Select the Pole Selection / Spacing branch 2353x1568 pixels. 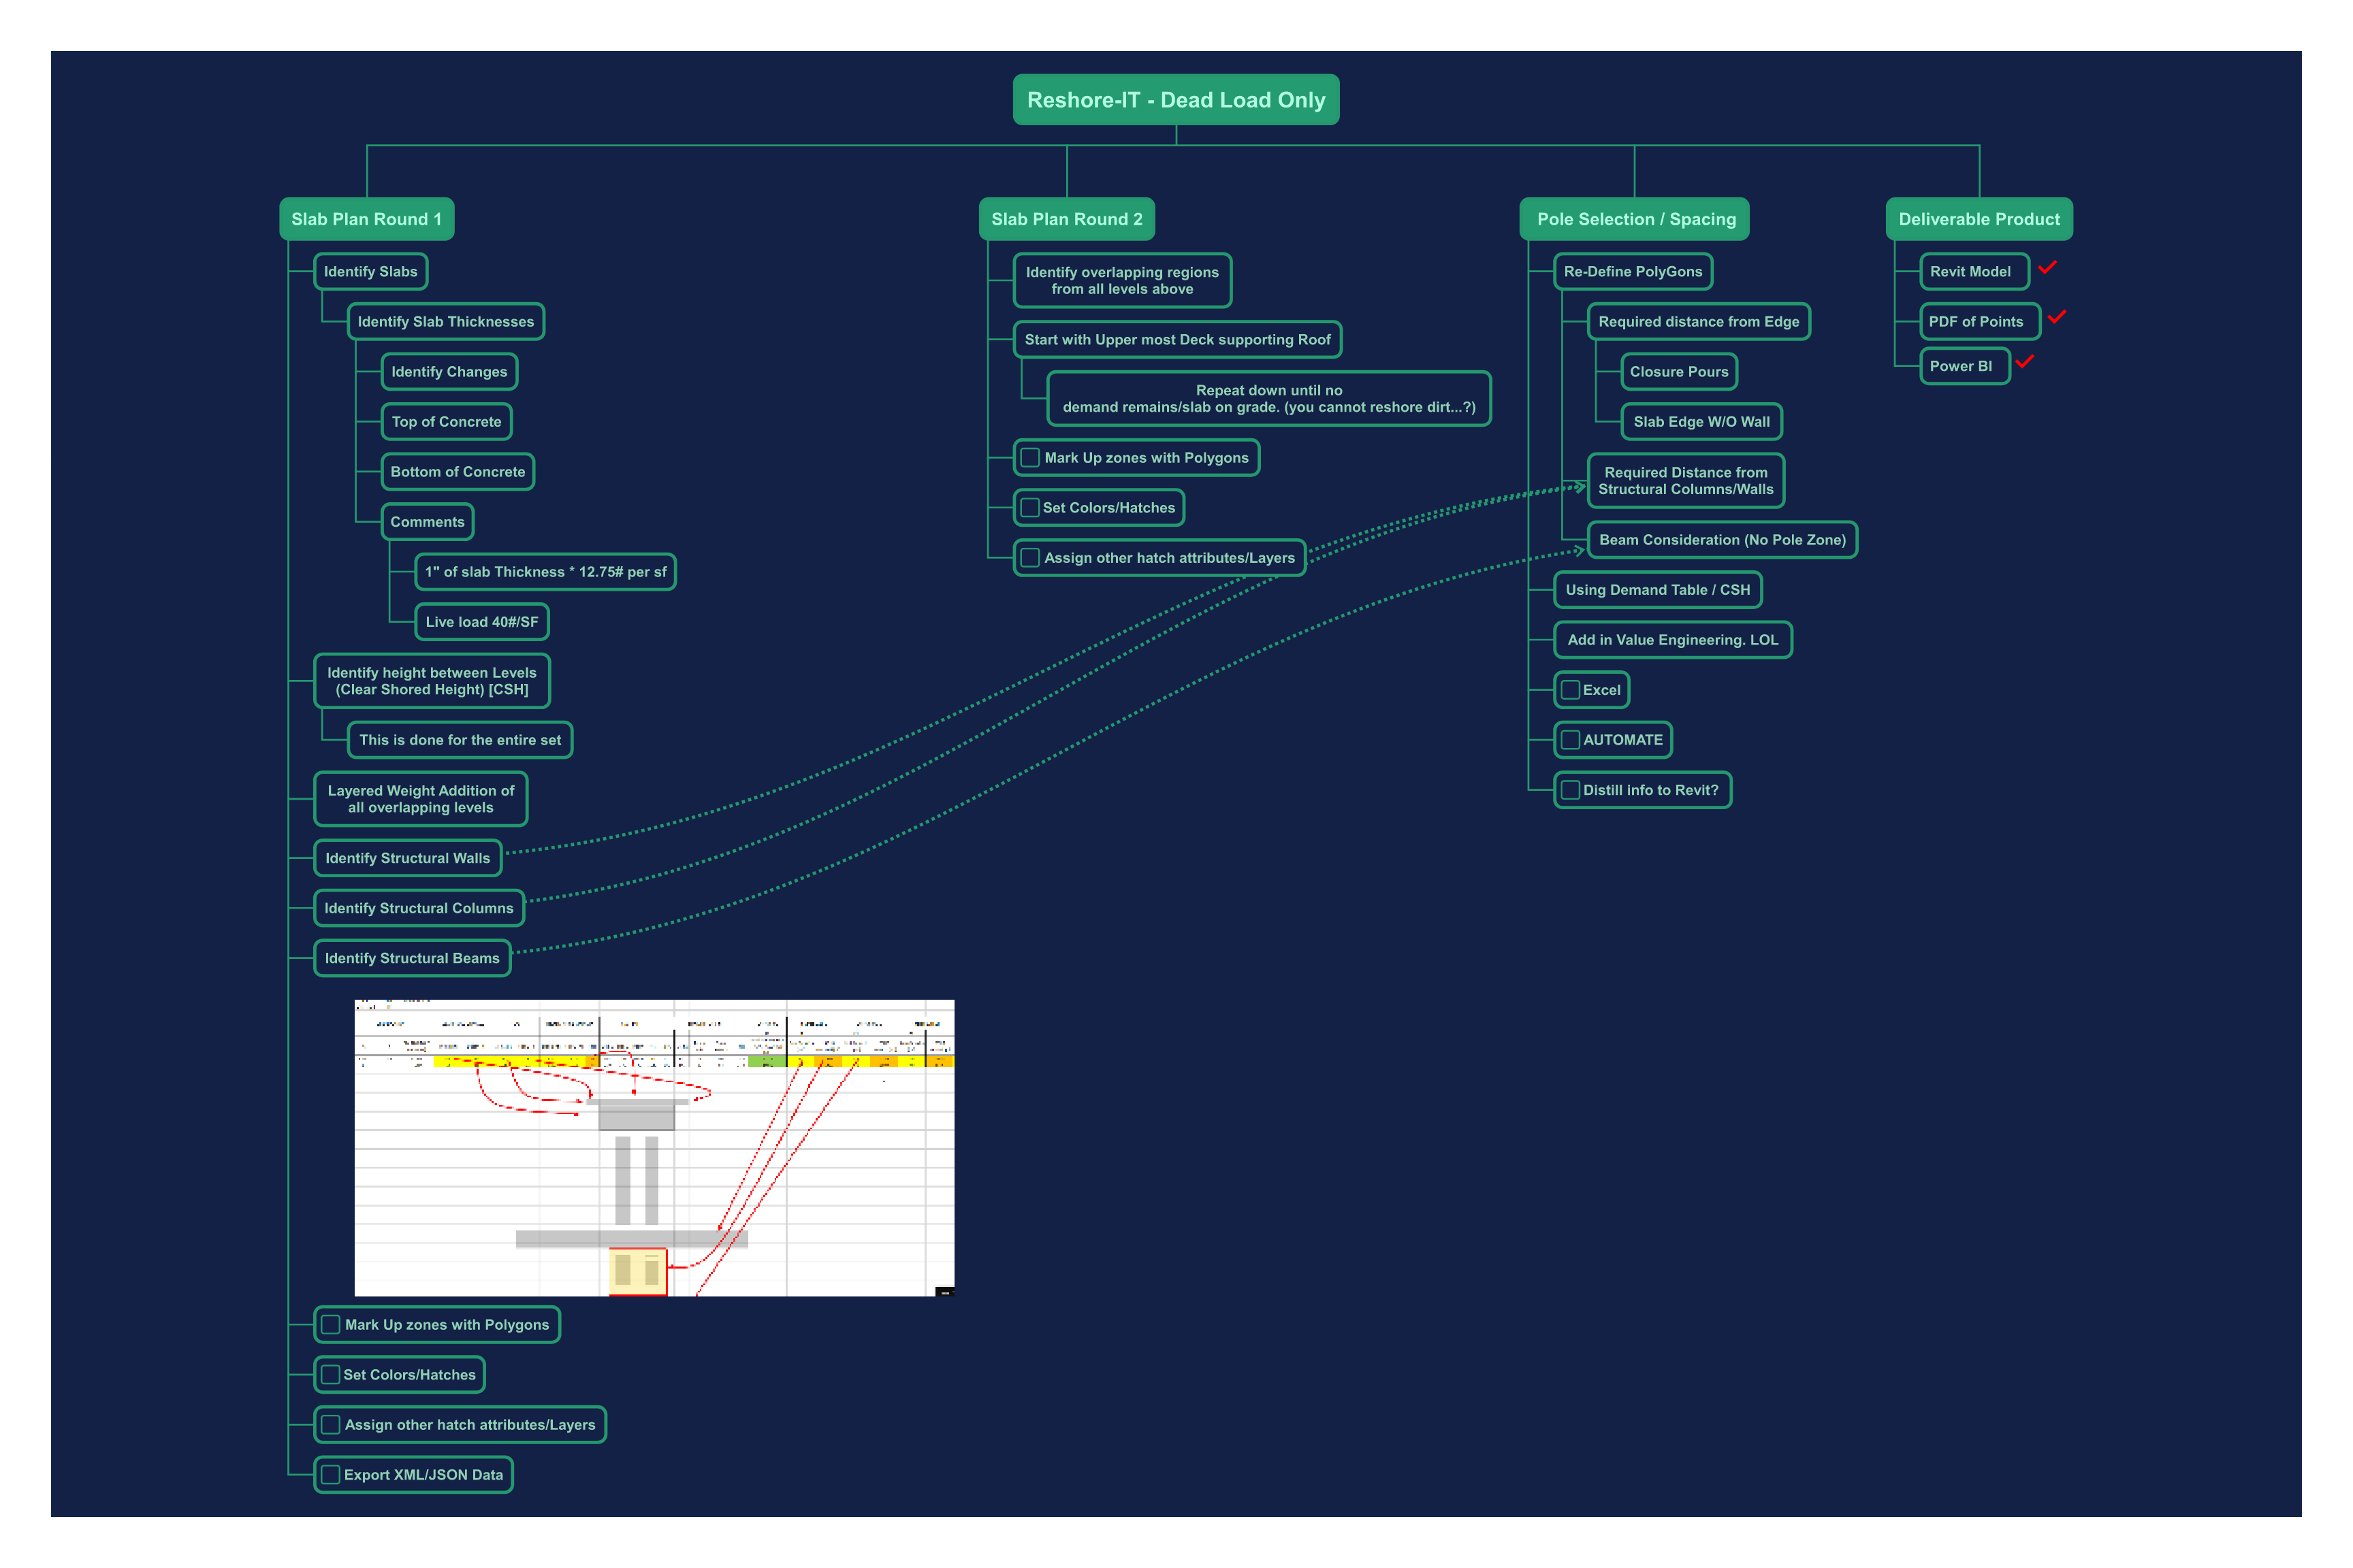(1635, 219)
